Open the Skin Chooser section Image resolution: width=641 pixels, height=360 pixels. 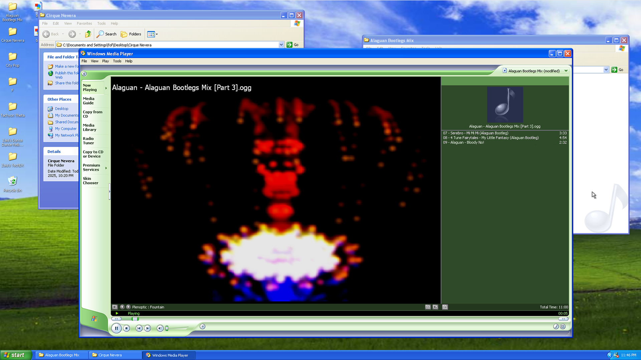(x=90, y=181)
